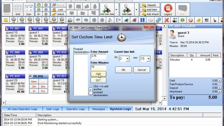Click the Add Attach button
The height and width of the screenshot is (126, 224).
point(150,14)
